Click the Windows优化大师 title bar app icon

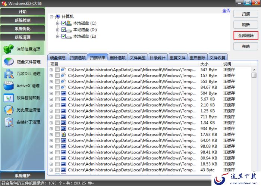pyautogui.click(x=4, y=3)
